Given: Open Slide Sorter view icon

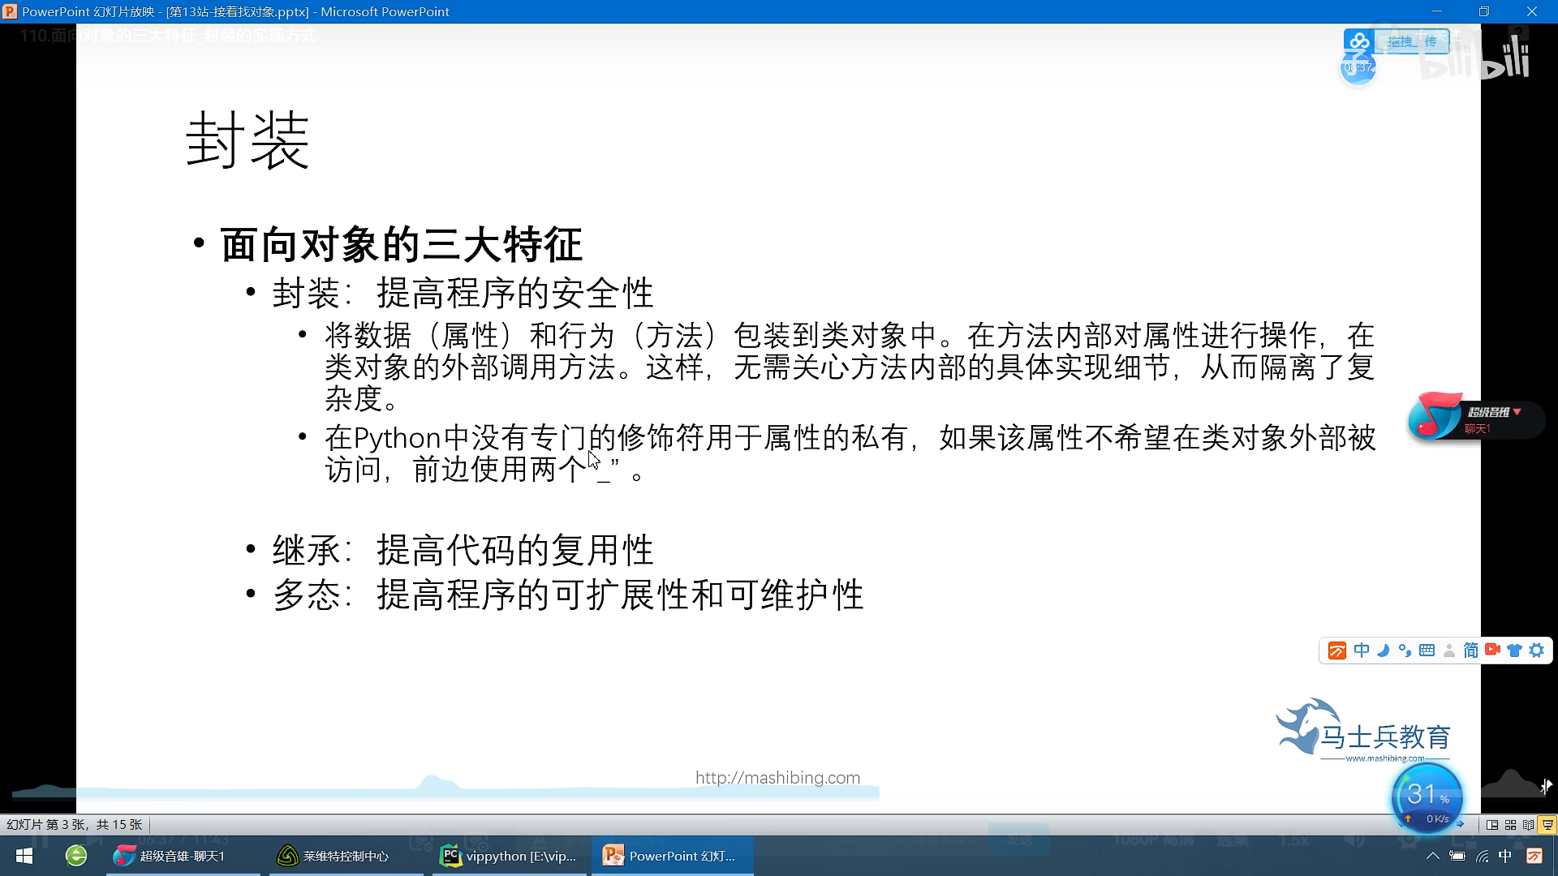Looking at the screenshot, I should coord(1511,825).
